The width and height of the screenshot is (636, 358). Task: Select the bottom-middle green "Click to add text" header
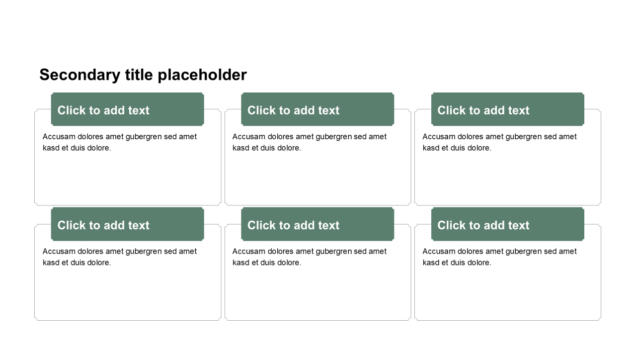click(x=318, y=225)
